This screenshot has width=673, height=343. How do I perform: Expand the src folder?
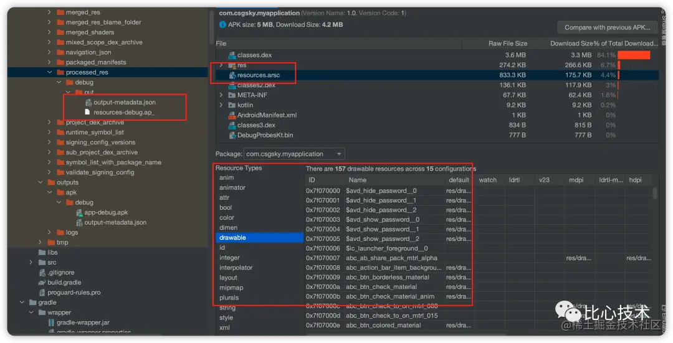[x=31, y=263]
